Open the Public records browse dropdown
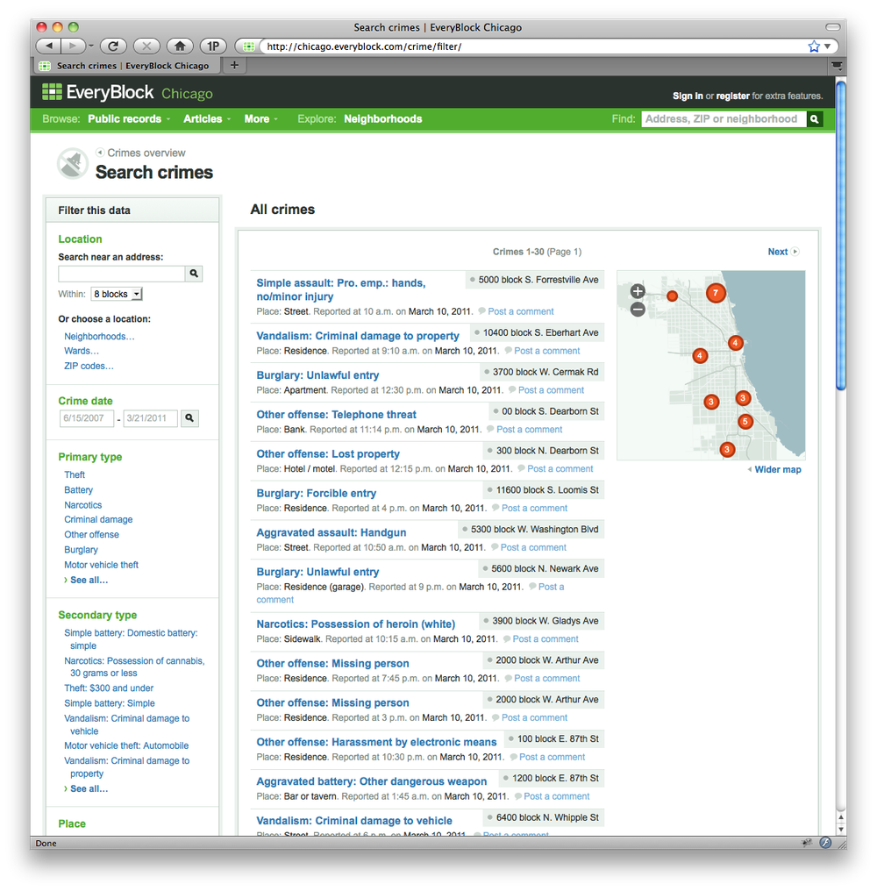The width and height of the screenshot is (877, 891). tap(128, 118)
